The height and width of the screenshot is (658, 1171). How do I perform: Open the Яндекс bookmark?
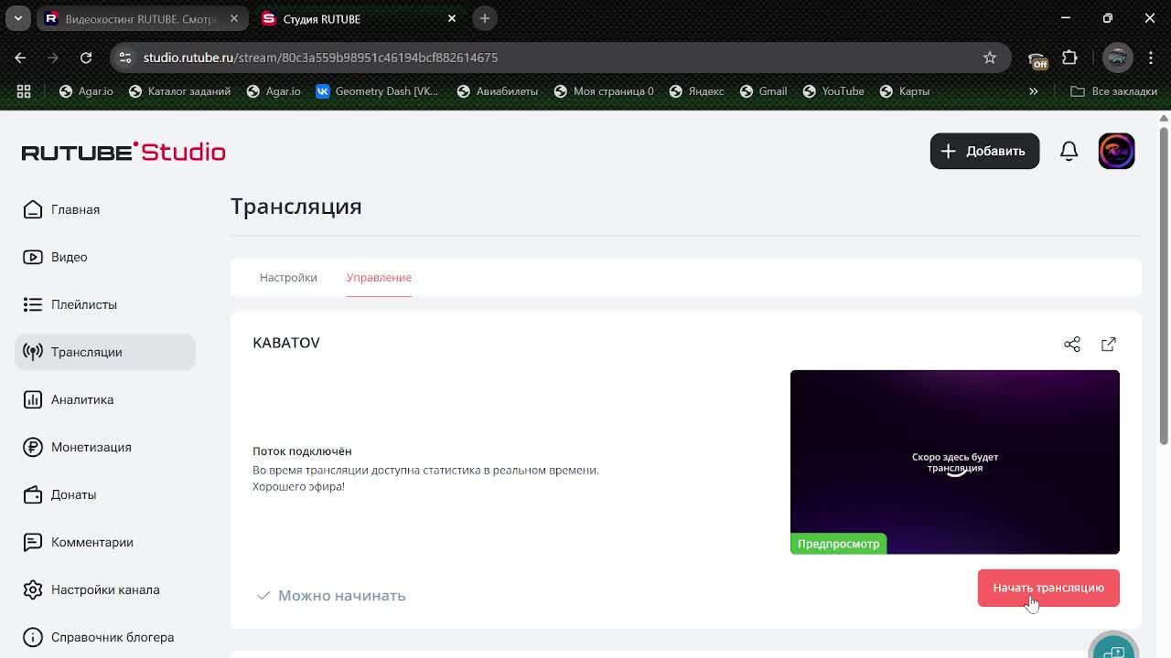(x=697, y=91)
